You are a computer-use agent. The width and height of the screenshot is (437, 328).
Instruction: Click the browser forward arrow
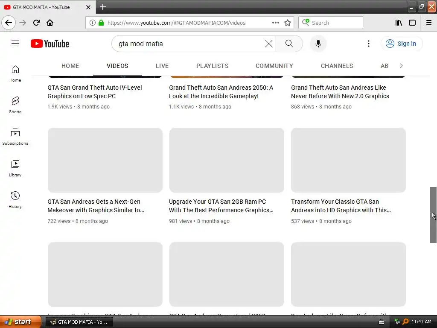[x=23, y=23]
